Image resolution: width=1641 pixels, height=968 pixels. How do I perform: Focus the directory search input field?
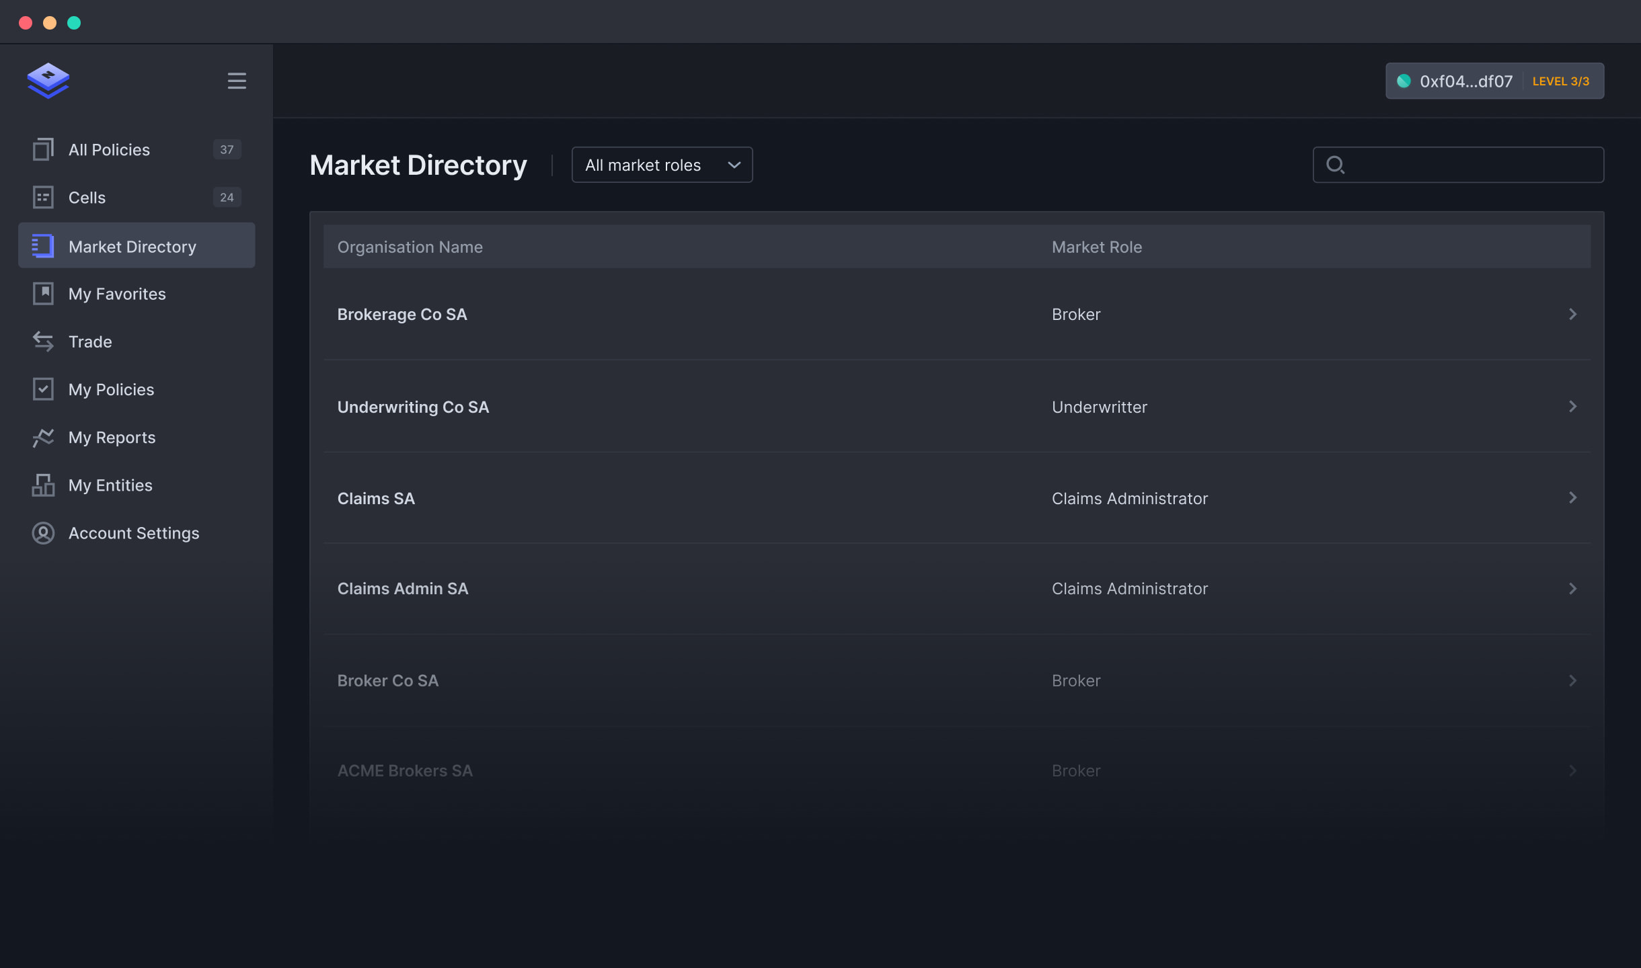pyautogui.click(x=1473, y=165)
